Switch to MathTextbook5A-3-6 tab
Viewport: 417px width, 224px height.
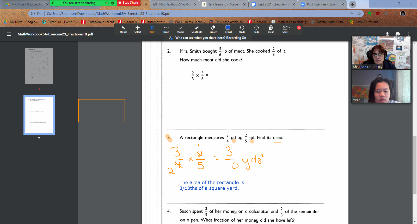(173, 4)
